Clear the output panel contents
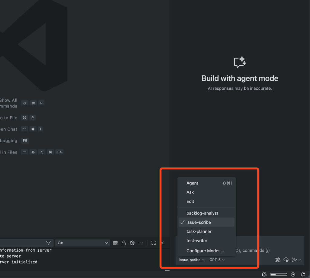The image size is (310, 278). 115,243
